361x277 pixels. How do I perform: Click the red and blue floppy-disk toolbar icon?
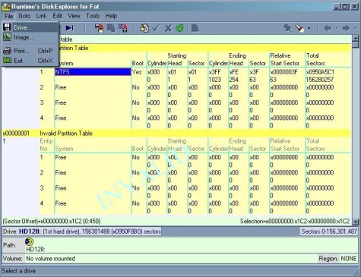click(123, 28)
